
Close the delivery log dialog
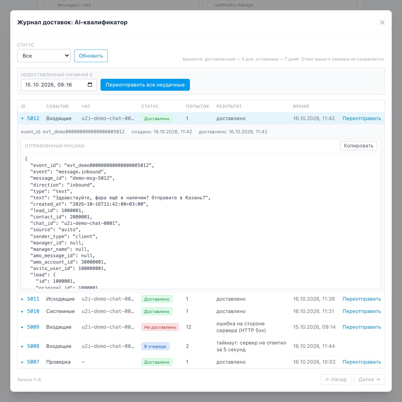click(x=382, y=22)
